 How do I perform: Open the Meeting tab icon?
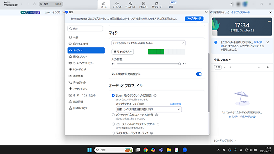117,3
